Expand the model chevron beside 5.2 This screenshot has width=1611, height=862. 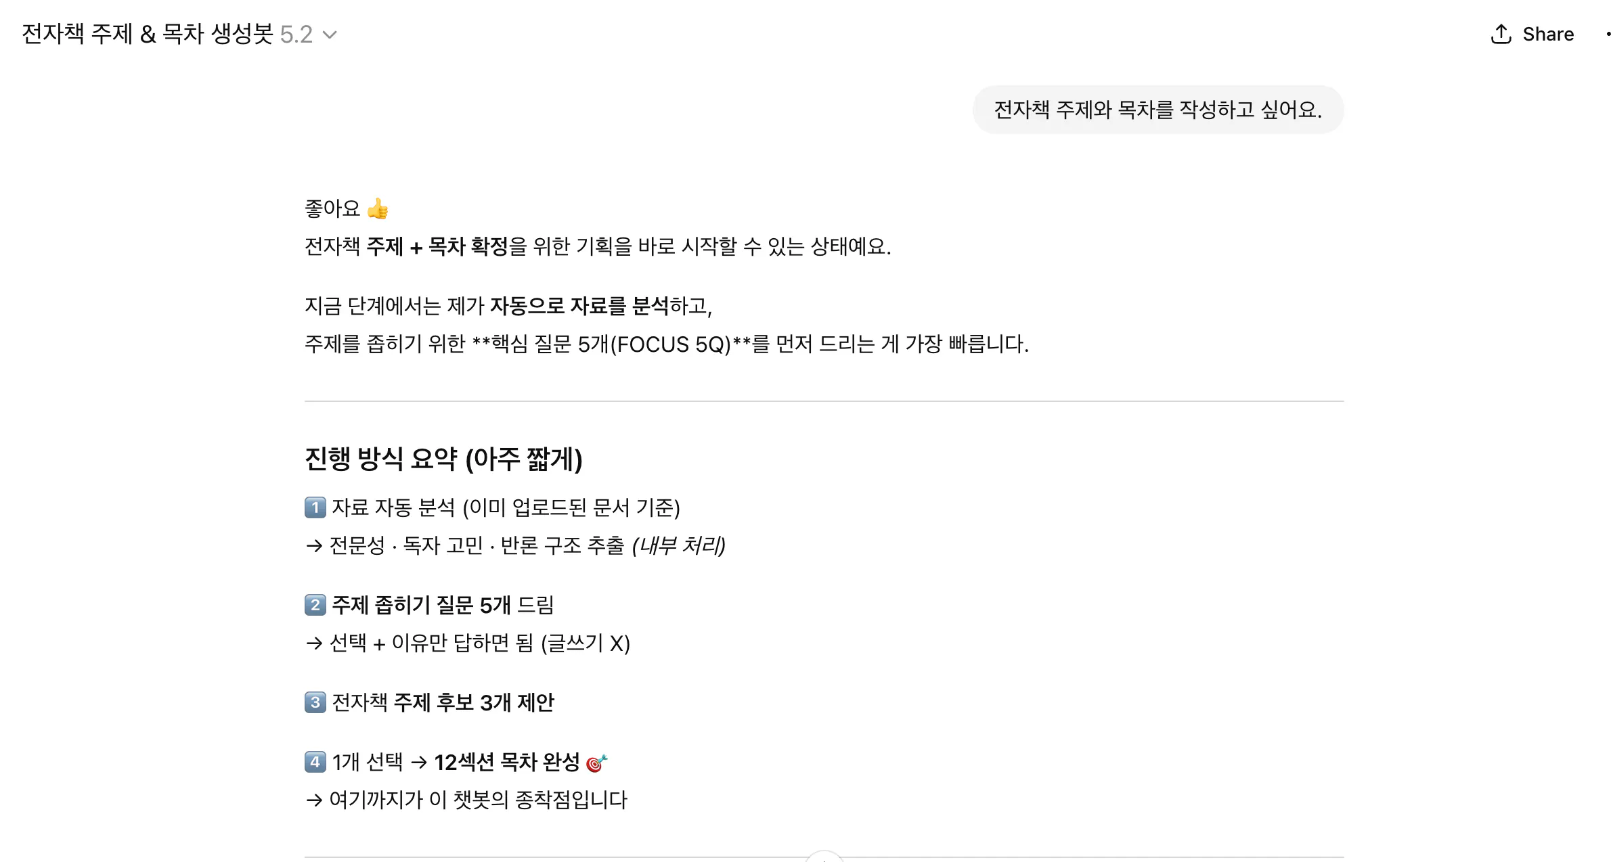[330, 35]
